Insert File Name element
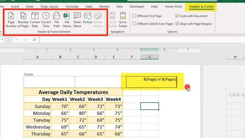245x138 pixels. click(x=67, y=20)
